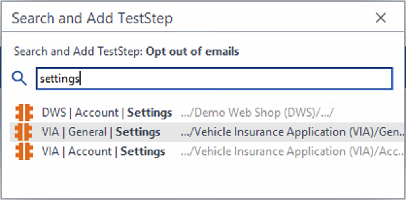This screenshot has height=200, width=406.
Task: Click the orange module icon for VIA General Settings
Action: [x=24, y=132]
